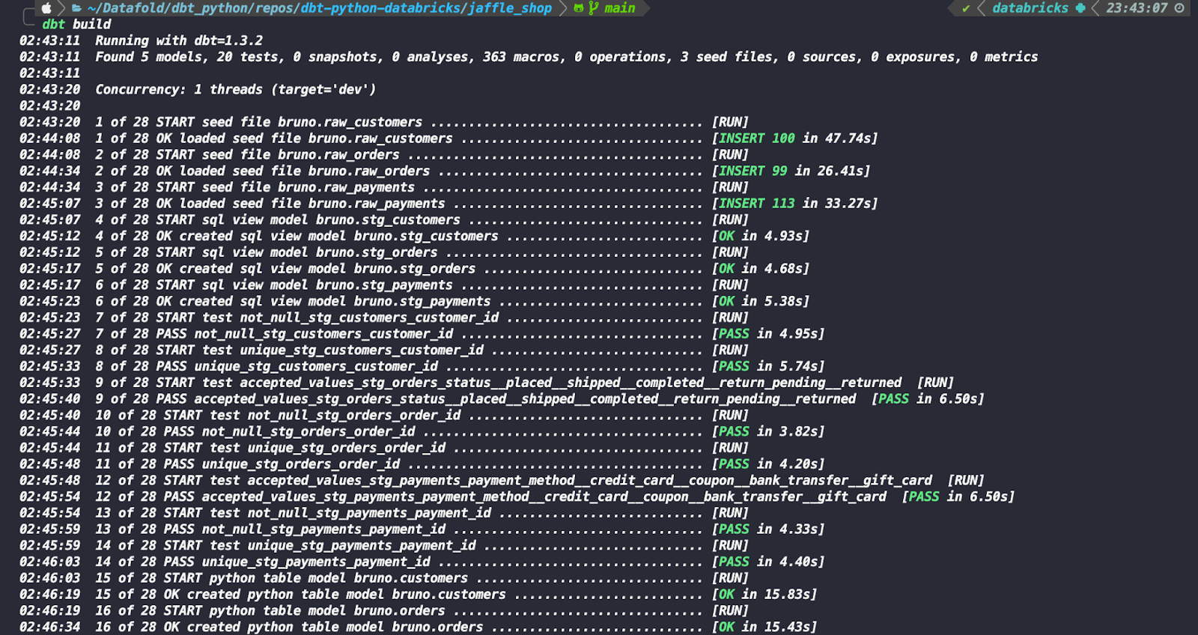Click the 'OK in 15.83s' result

[764, 595]
